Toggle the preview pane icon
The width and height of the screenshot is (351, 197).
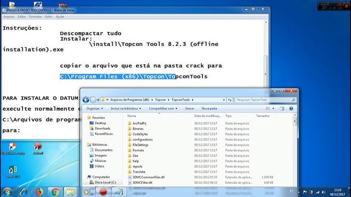point(282,108)
